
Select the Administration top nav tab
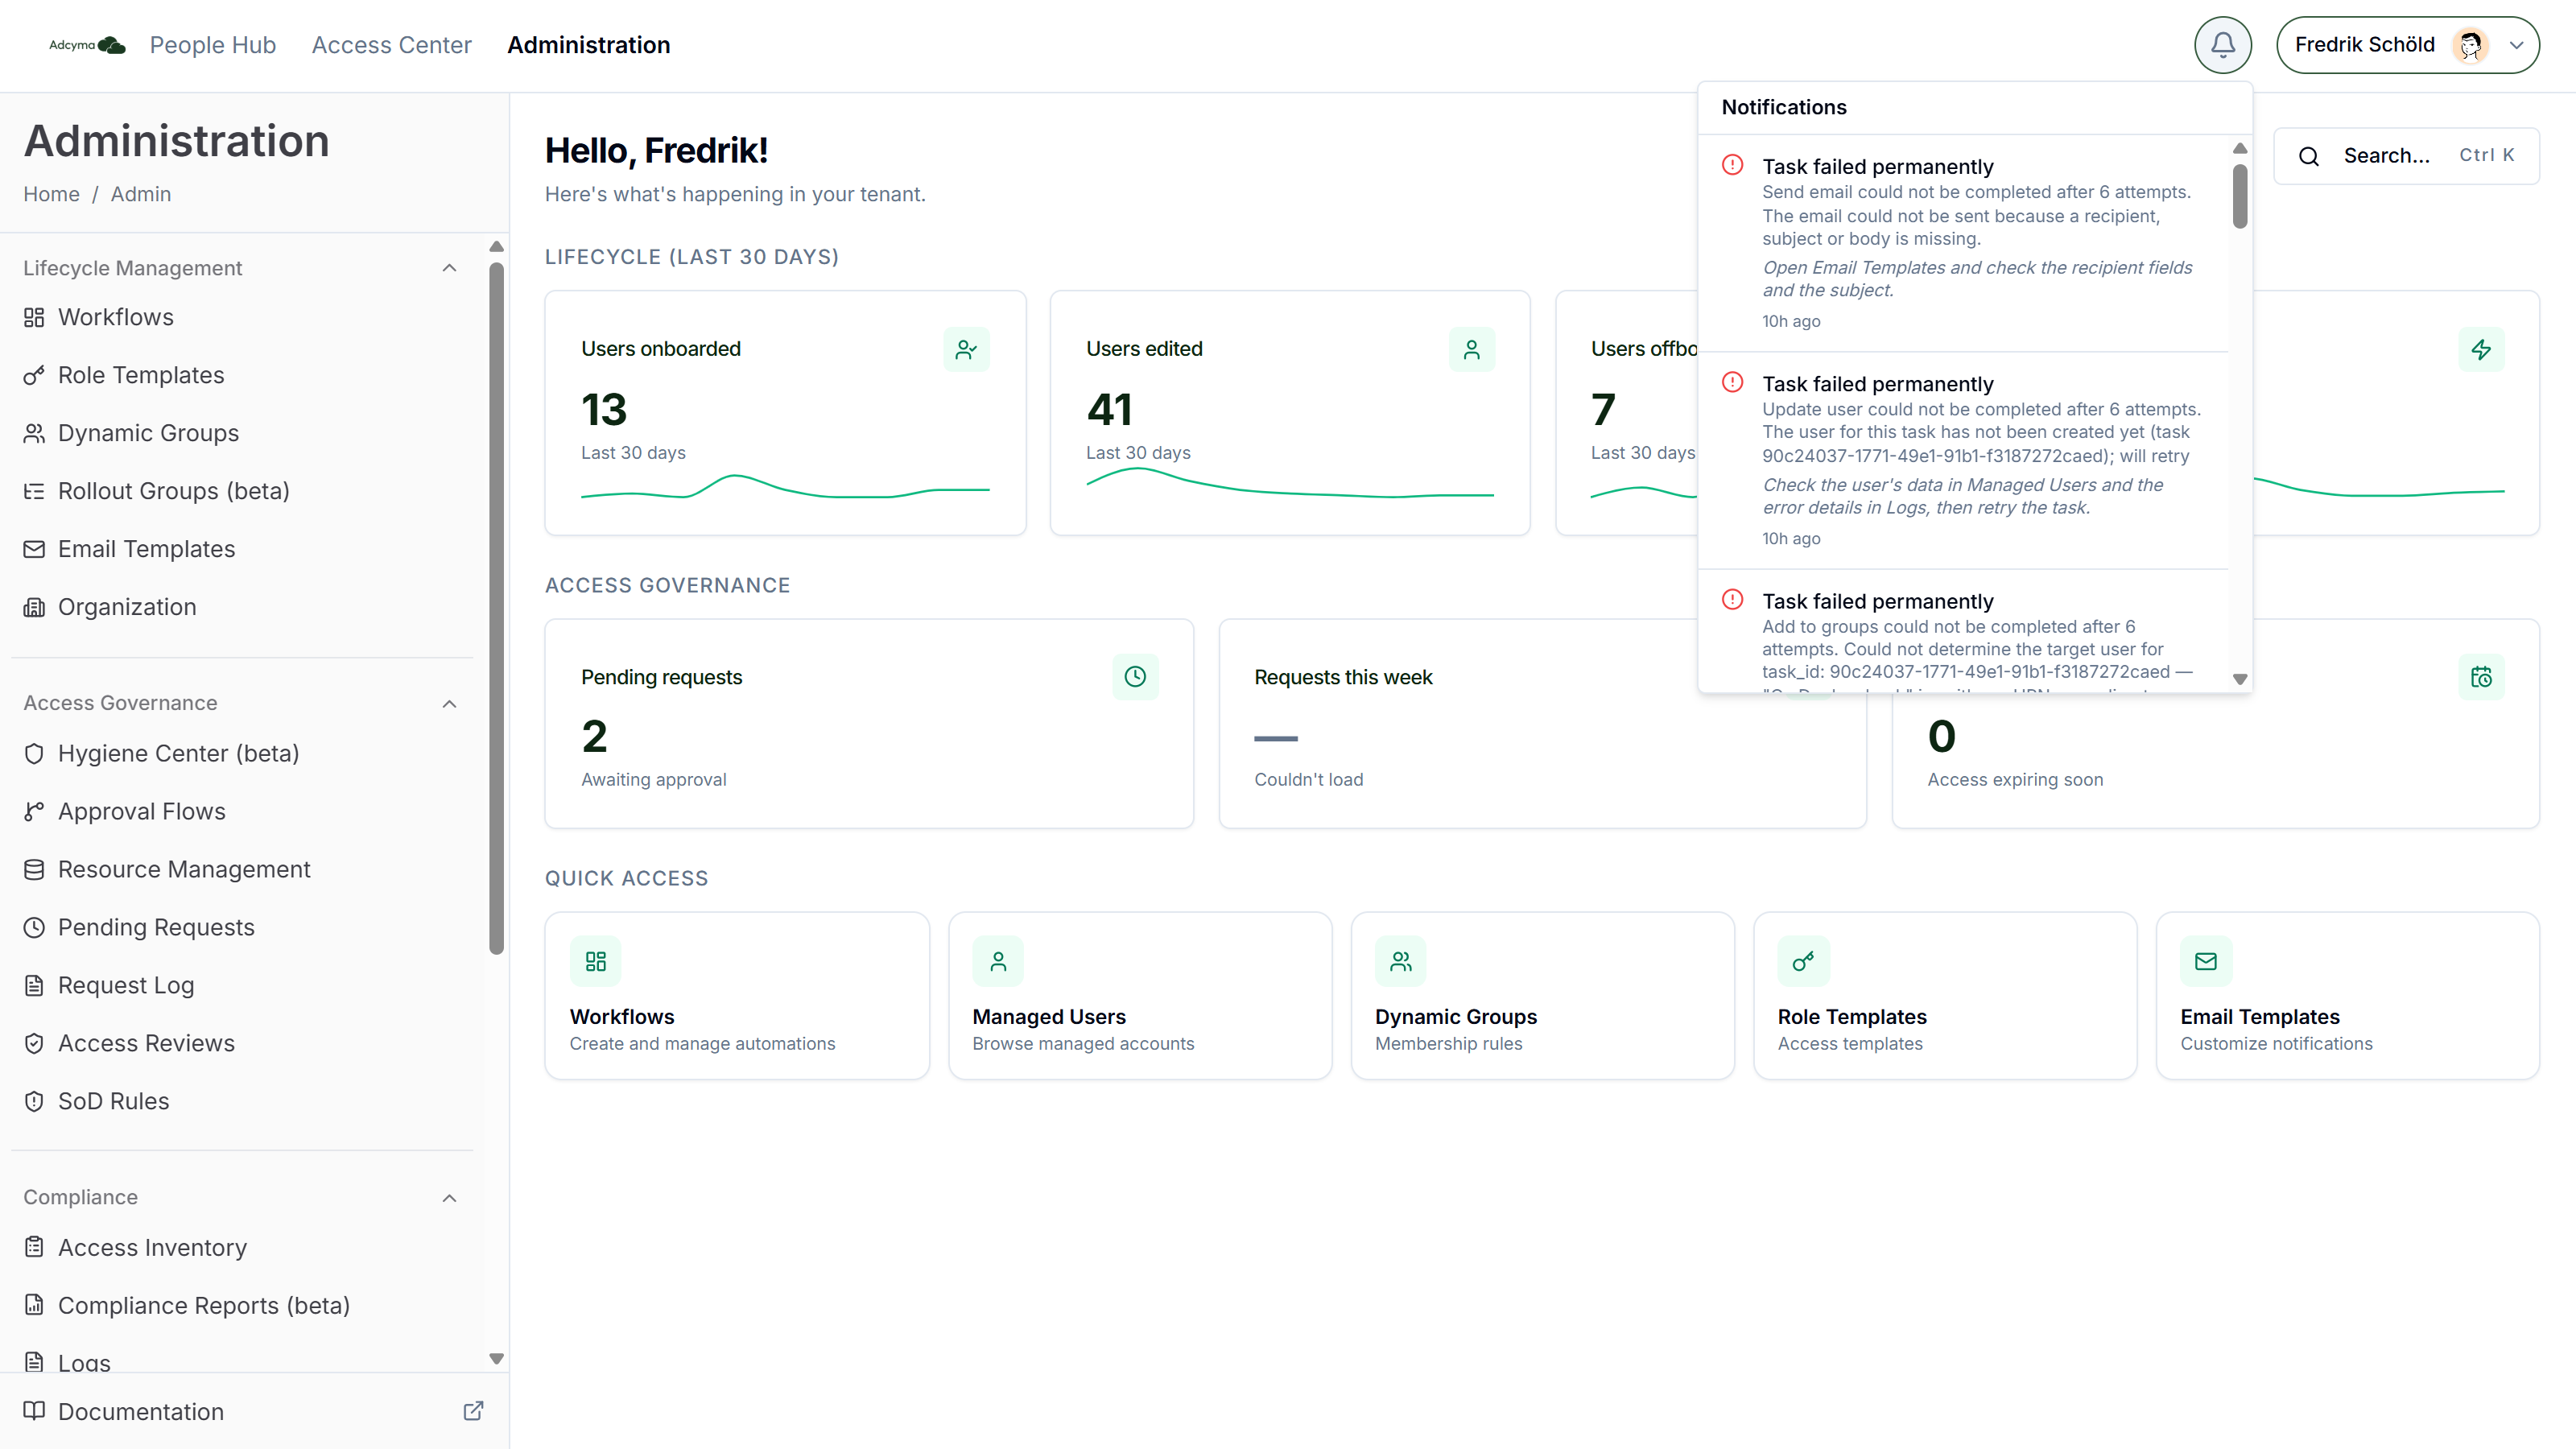pyautogui.click(x=588, y=45)
